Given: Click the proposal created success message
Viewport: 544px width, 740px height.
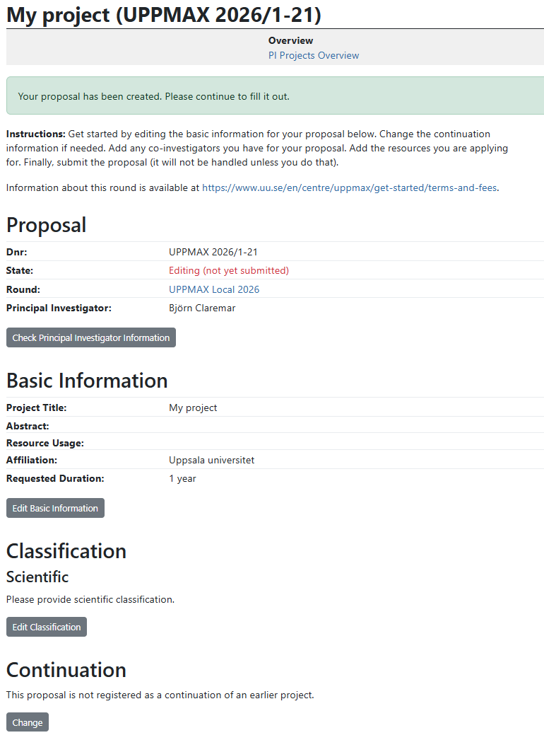Looking at the screenshot, I should (154, 96).
